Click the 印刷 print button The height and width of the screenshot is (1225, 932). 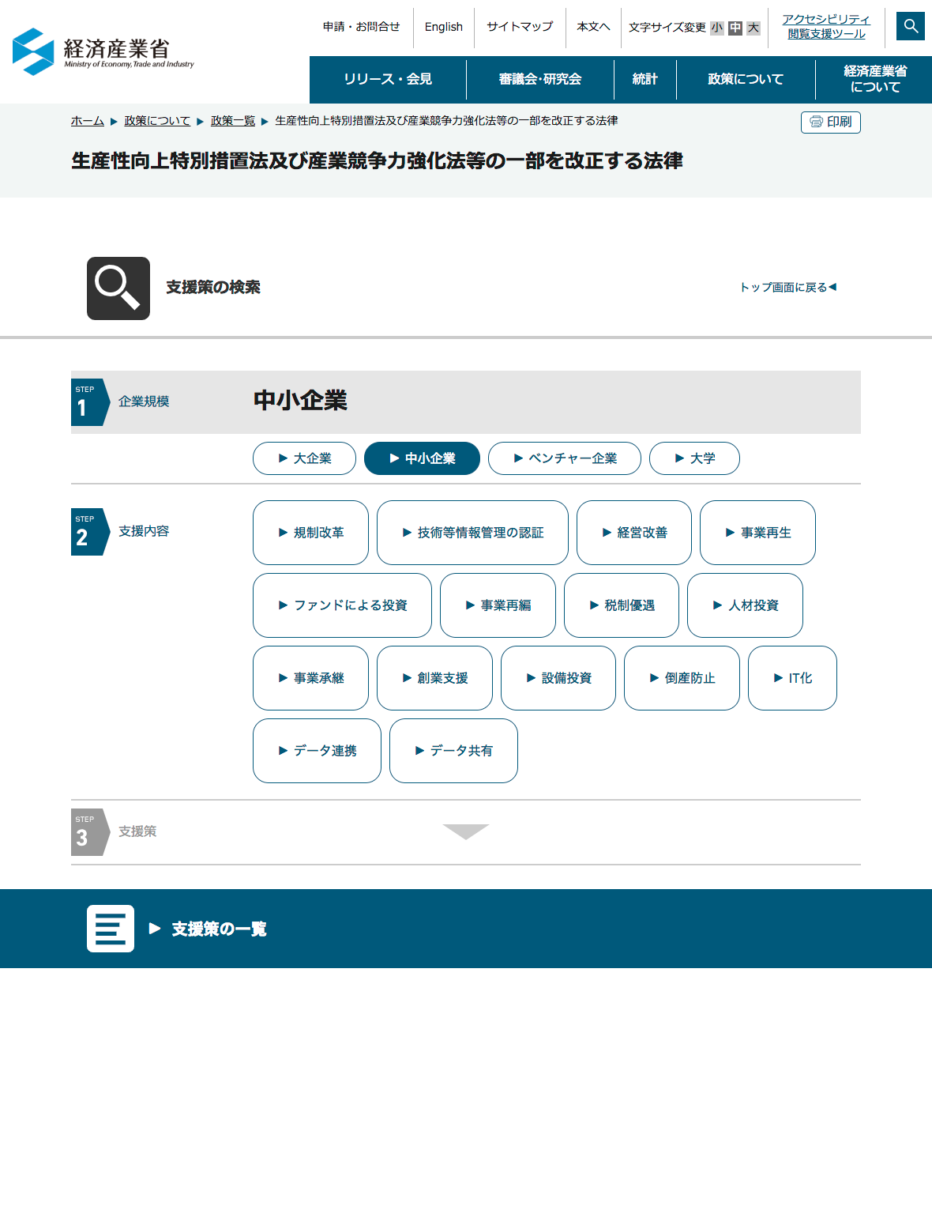pos(830,122)
